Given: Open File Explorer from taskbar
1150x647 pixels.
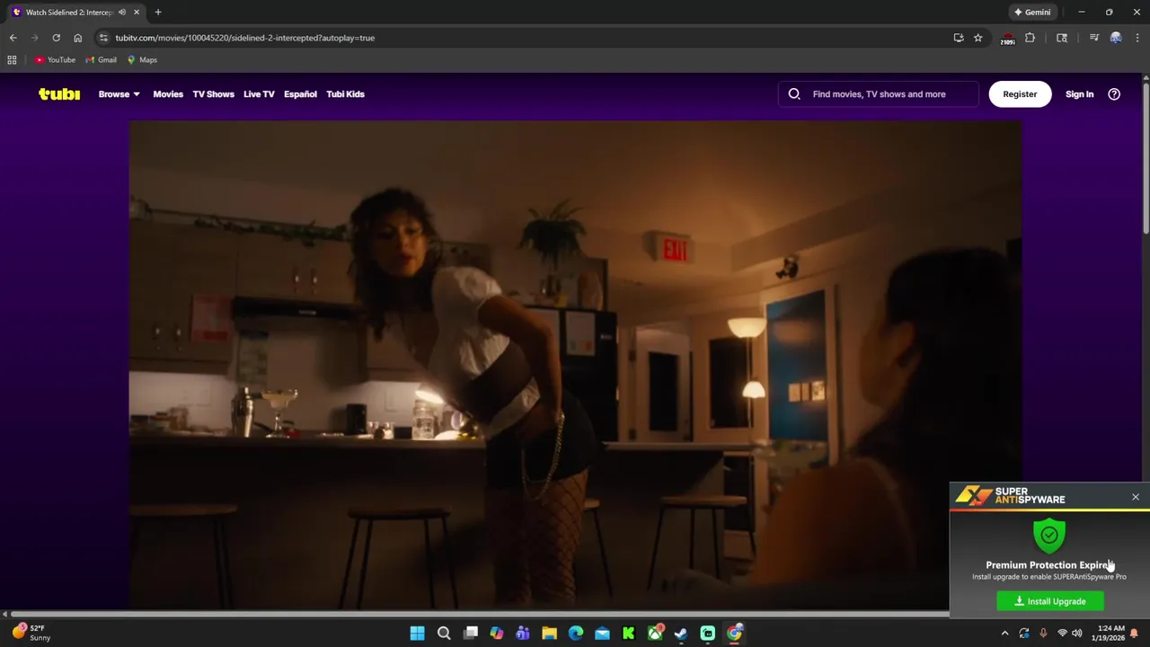Looking at the screenshot, I should point(549,634).
